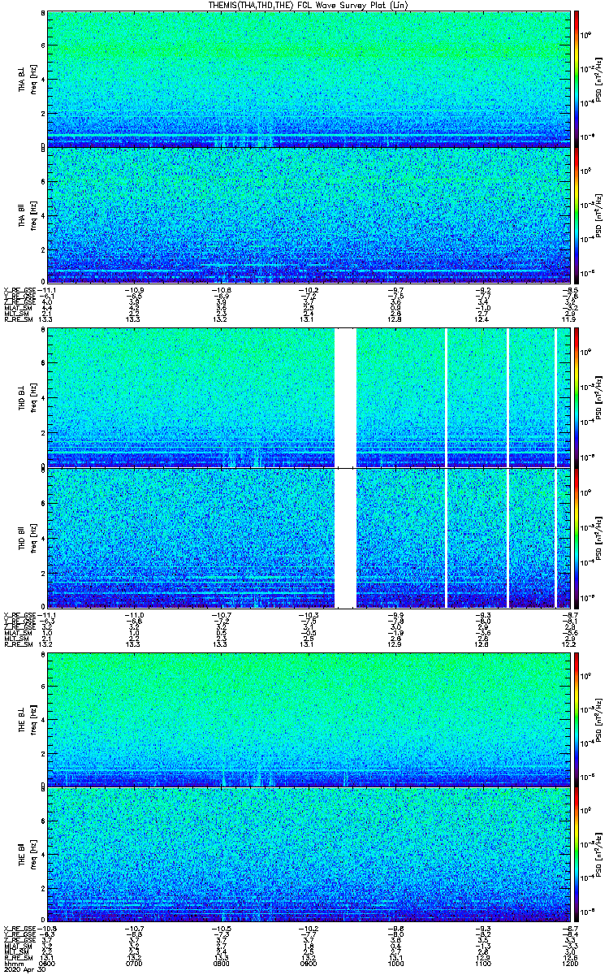Click the wide white data gap in THD B-parallel
609x975 pixels.
pos(346,538)
